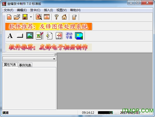Click the 友锋电子相册制作 recommendation banner
The width and height of the screenshot is (155, 117).
[x=48, y=47]
